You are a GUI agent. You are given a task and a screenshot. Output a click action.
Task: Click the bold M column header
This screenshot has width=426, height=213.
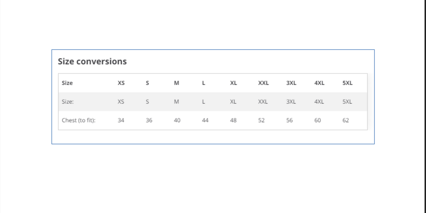(177, 83)
